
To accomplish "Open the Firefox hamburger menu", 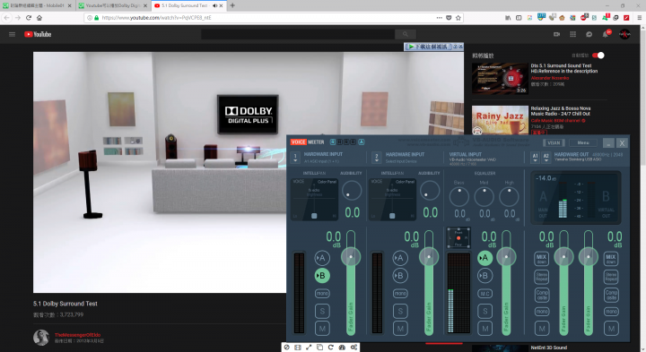I will tap(640, 18).
